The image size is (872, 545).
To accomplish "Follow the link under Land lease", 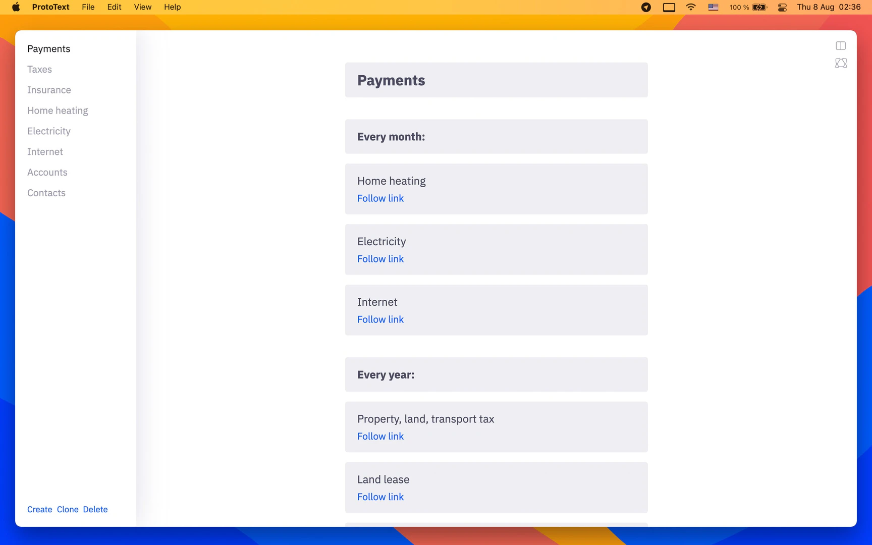I will click(380, 497).
